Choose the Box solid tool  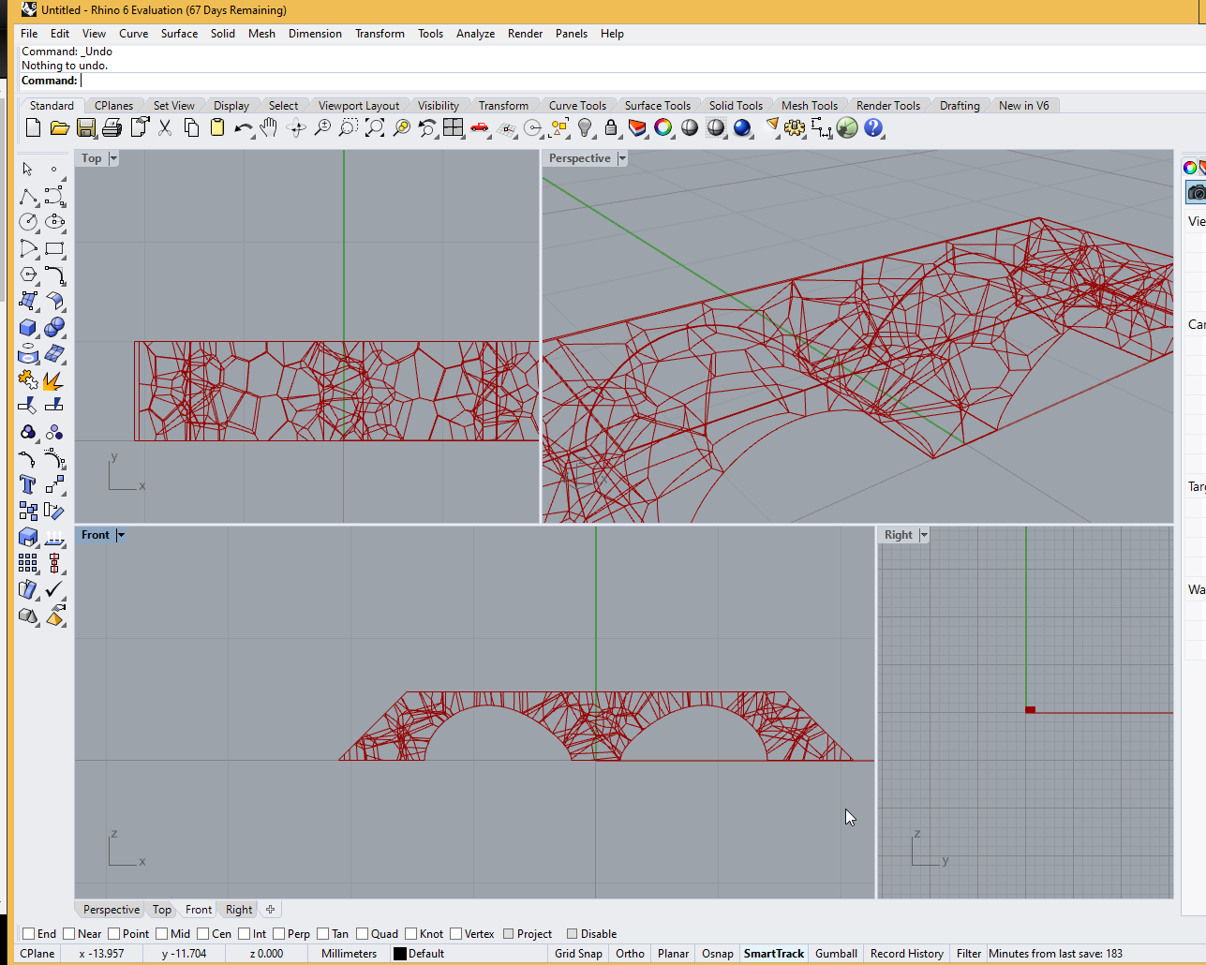pos(28,327)
